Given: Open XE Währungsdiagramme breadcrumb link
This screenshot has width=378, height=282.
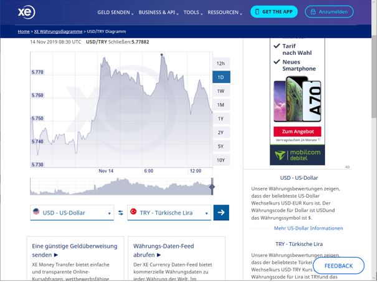Looking at the screenshot, I should [x=58, y=31].
